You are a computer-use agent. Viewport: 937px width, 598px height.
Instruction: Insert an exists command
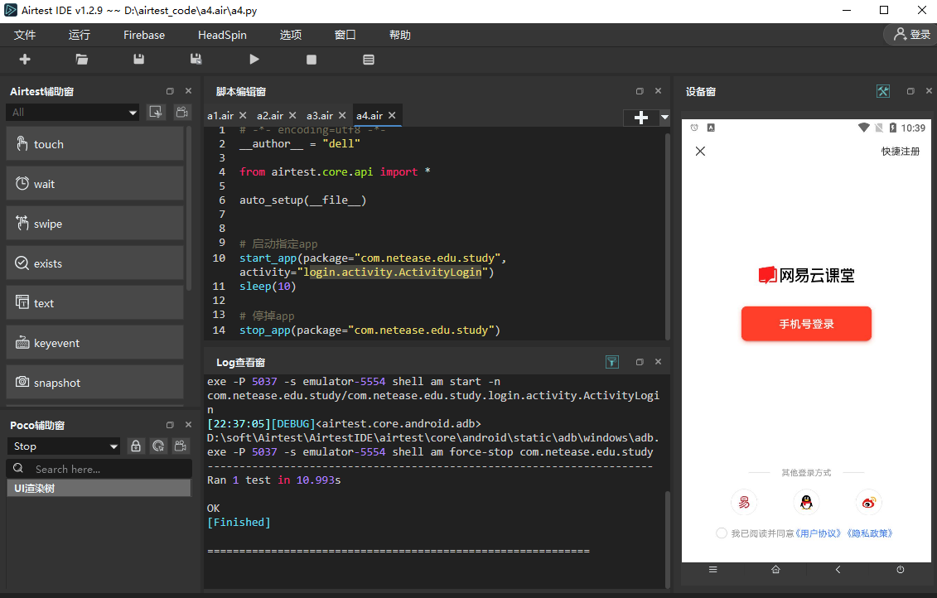tap(94, 263)
